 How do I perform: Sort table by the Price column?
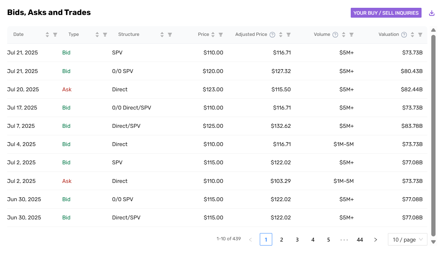(x=213, y=35)
